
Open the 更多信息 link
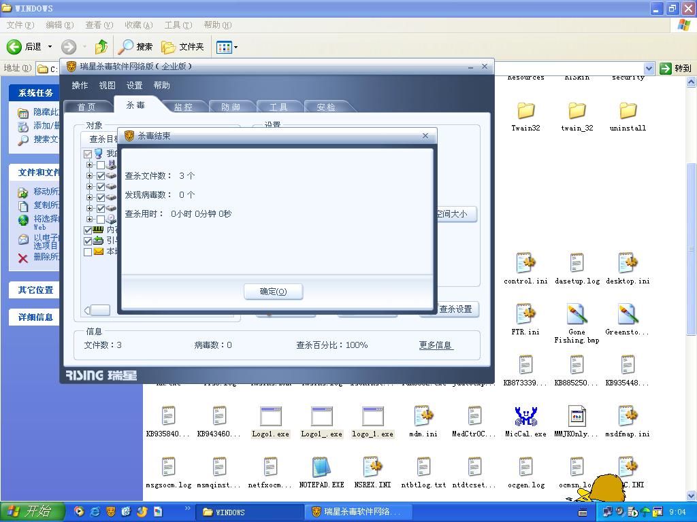coord(436,345)
